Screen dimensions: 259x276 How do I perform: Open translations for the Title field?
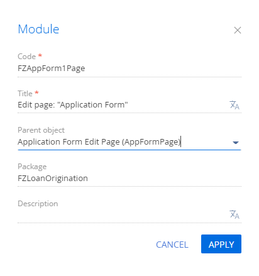(x=234, y=105)
